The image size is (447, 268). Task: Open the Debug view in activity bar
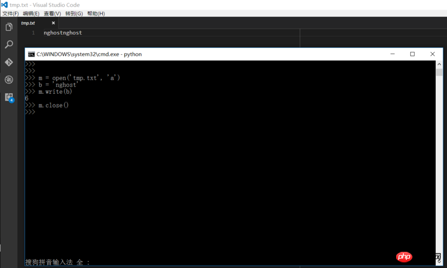[9, 80]
